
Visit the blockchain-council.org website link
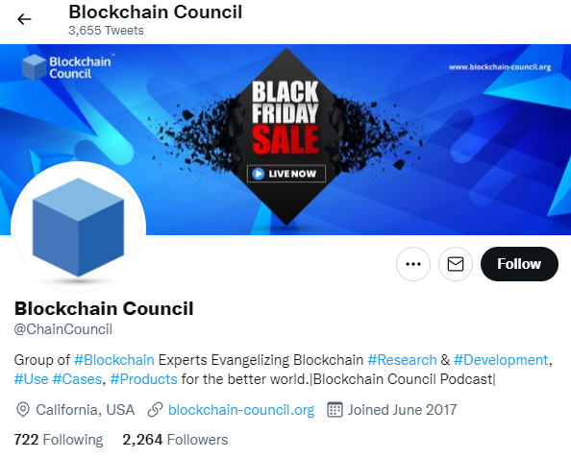[x=241, y=410]
